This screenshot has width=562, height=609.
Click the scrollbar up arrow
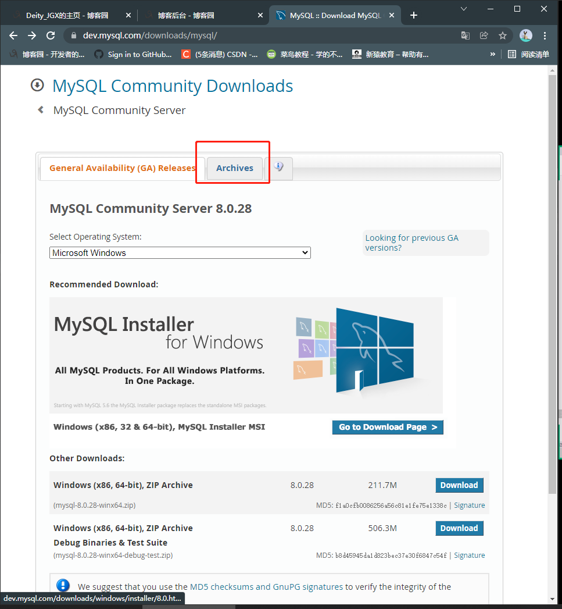(552, 71)
